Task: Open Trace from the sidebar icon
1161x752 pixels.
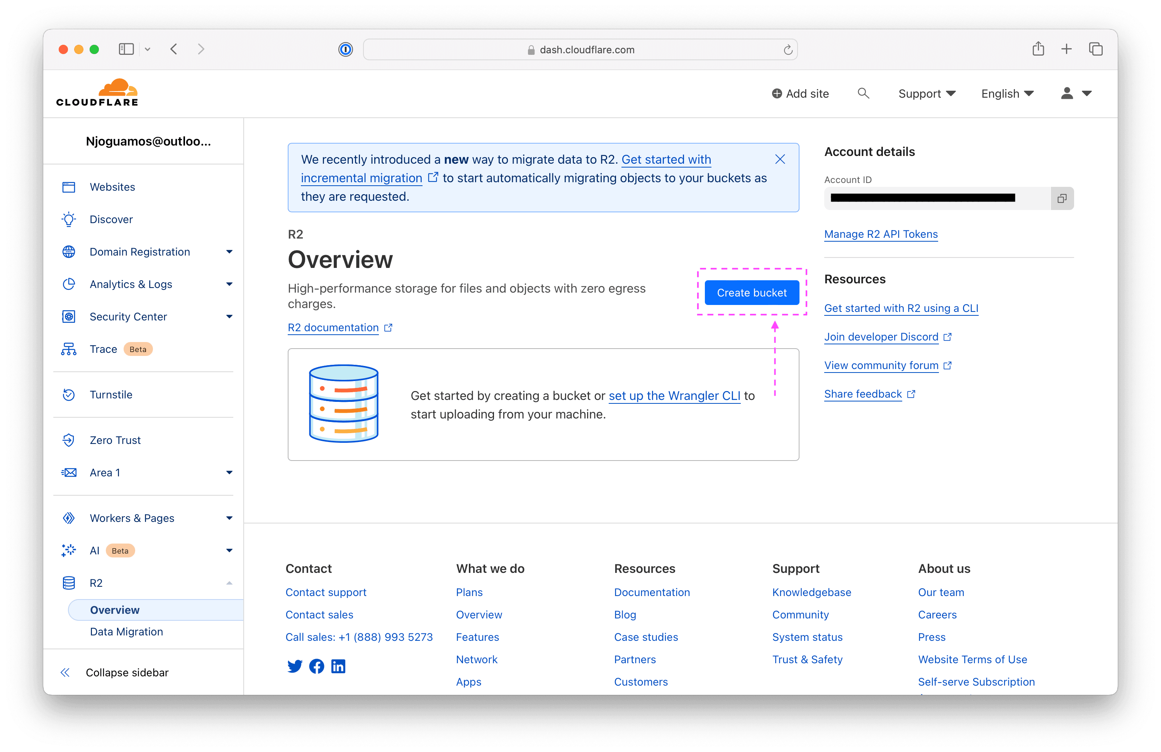Action: coord(69,349)
